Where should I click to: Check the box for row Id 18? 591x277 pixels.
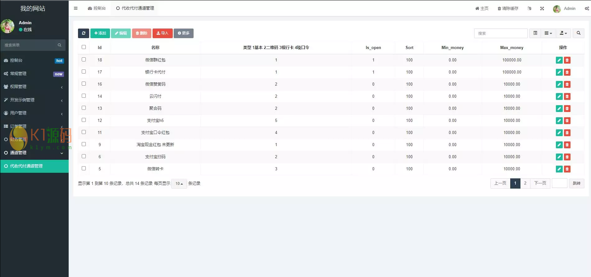[84, 60]
